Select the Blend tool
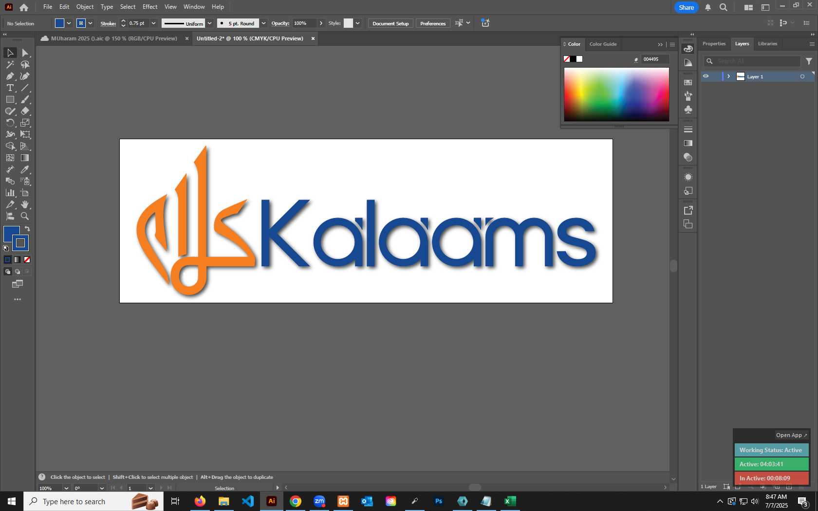Screen dimensions: 818x511 (10, 181)
